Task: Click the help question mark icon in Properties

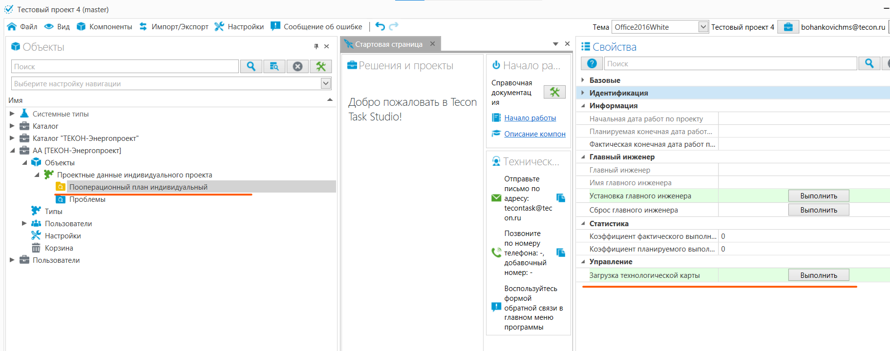Action: tap(592, 63)
